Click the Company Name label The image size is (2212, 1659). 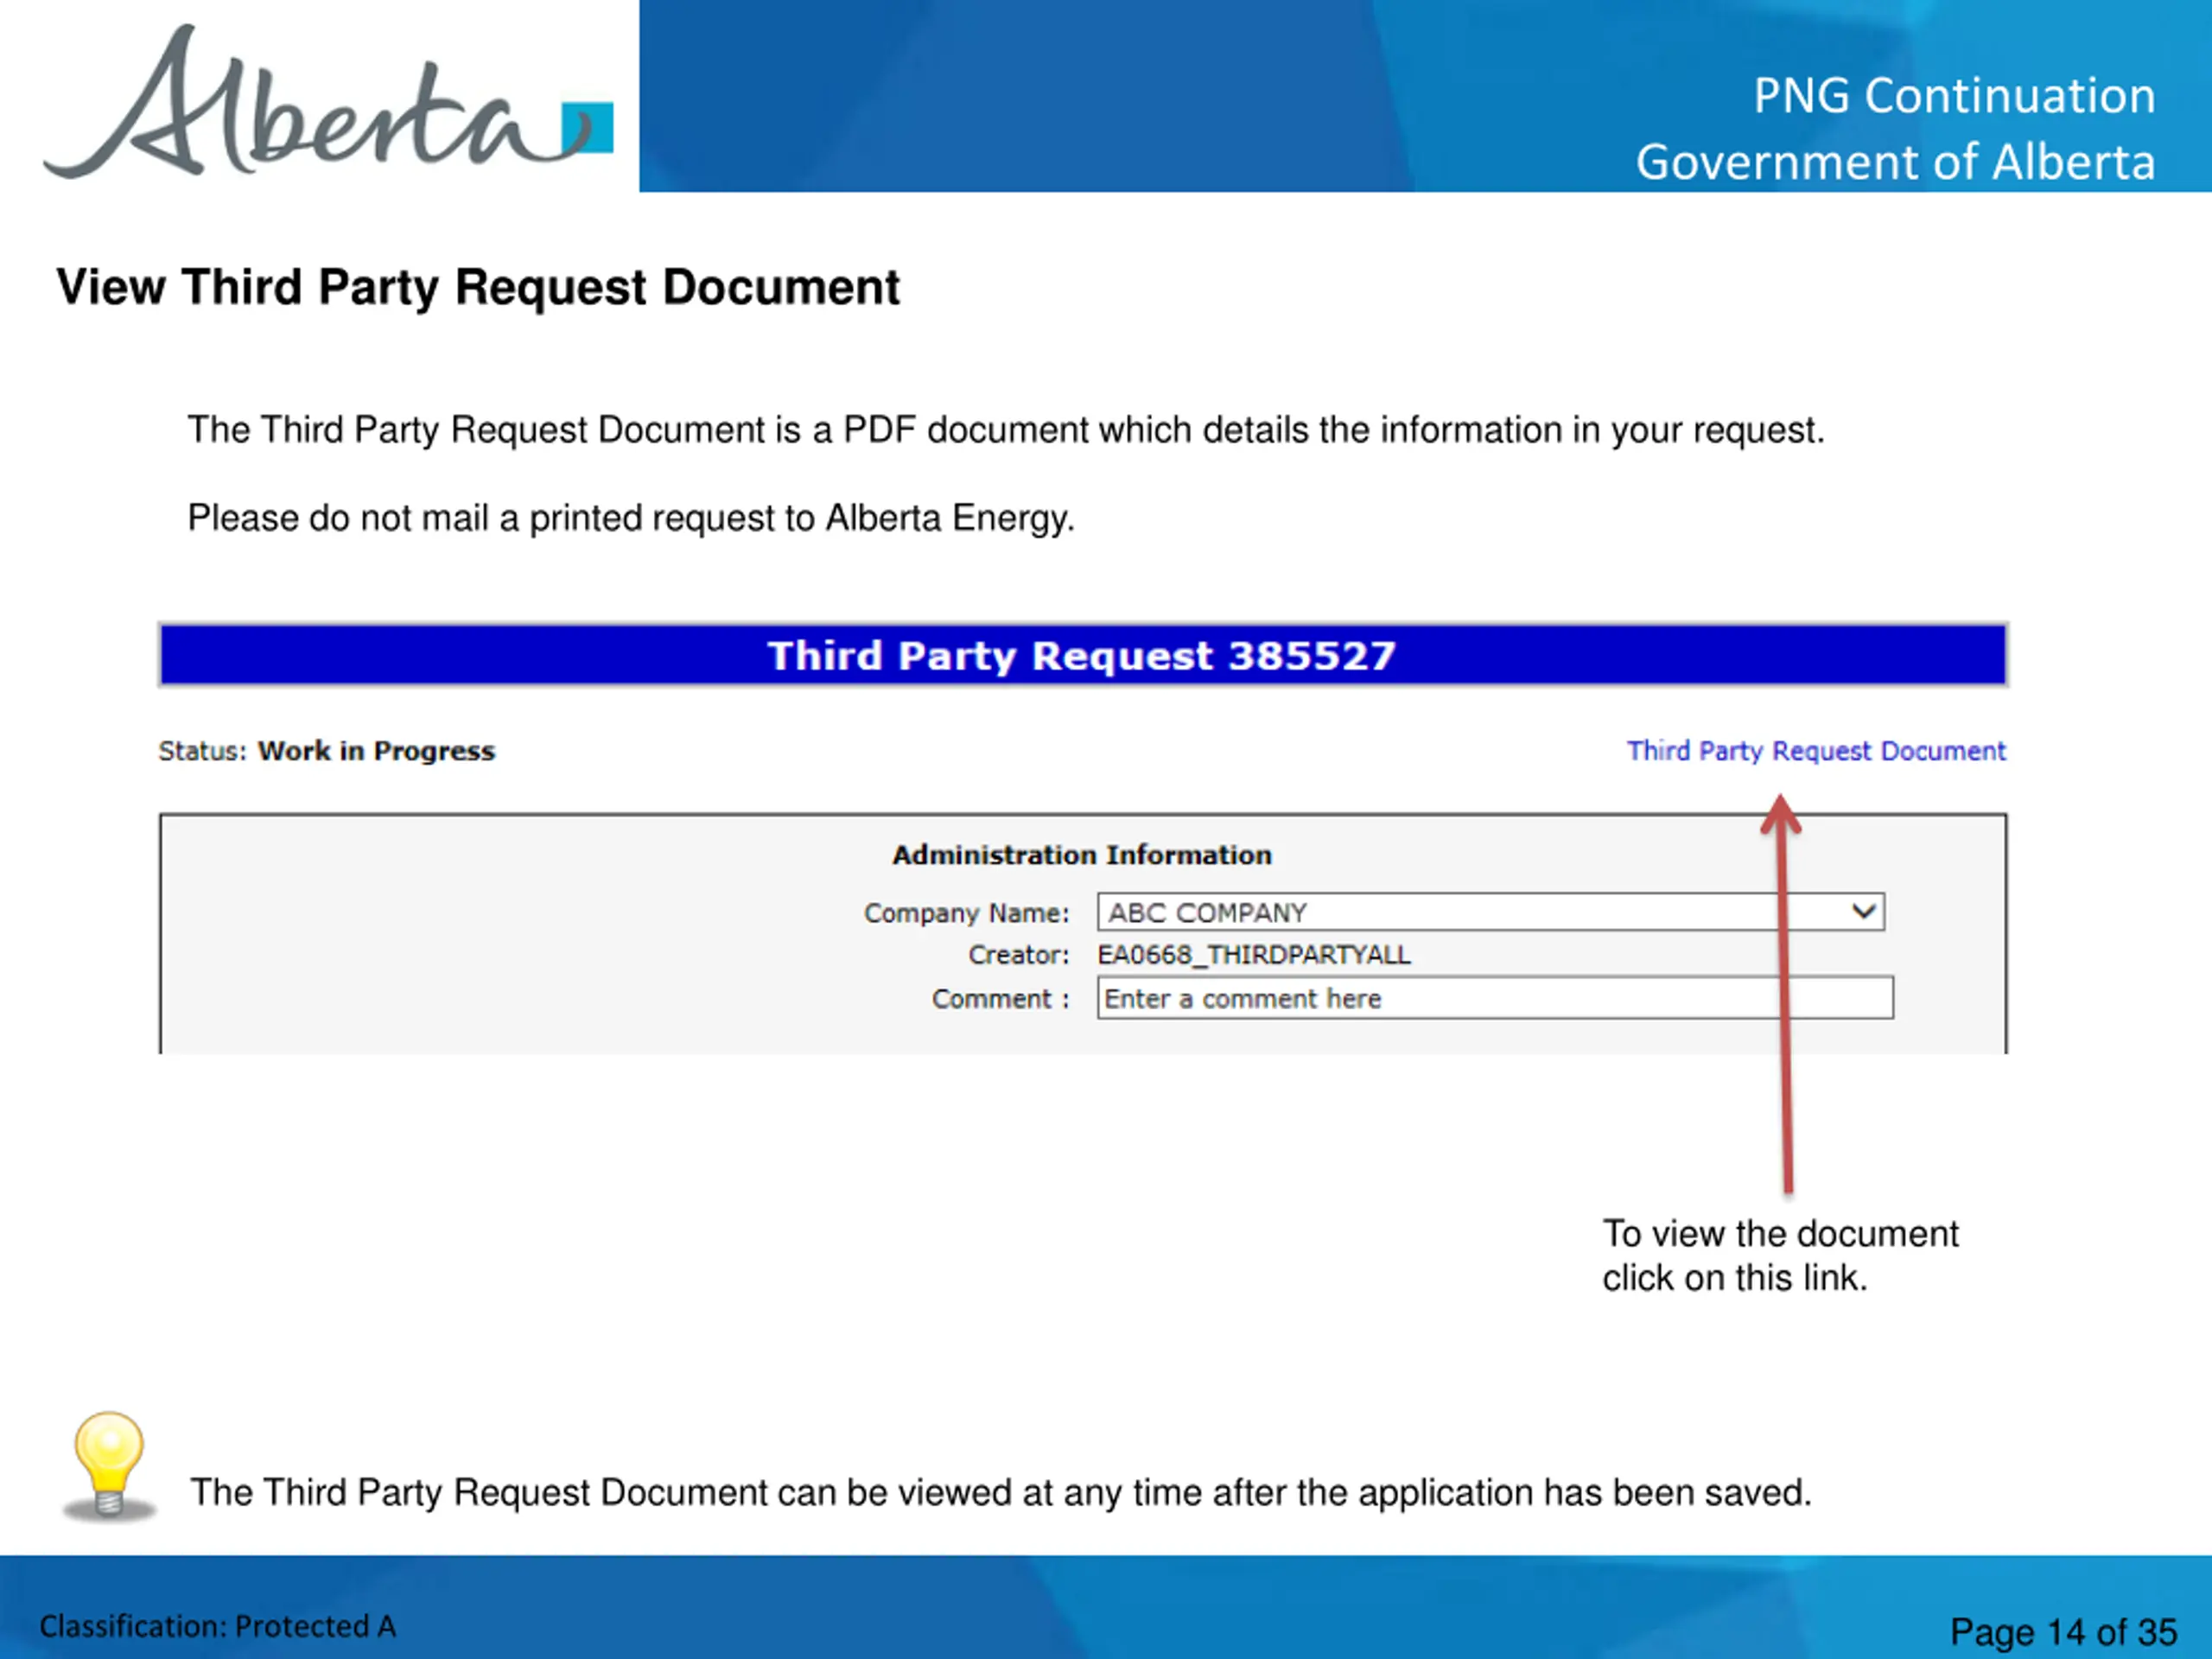click(966, 913)
